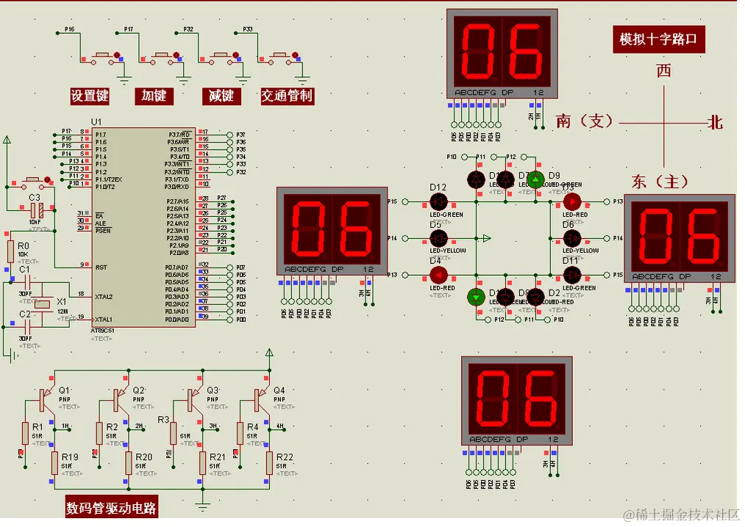This screenshot has width=745, height=527.
Task: Select resistor R1
Action: pos(25,433)
